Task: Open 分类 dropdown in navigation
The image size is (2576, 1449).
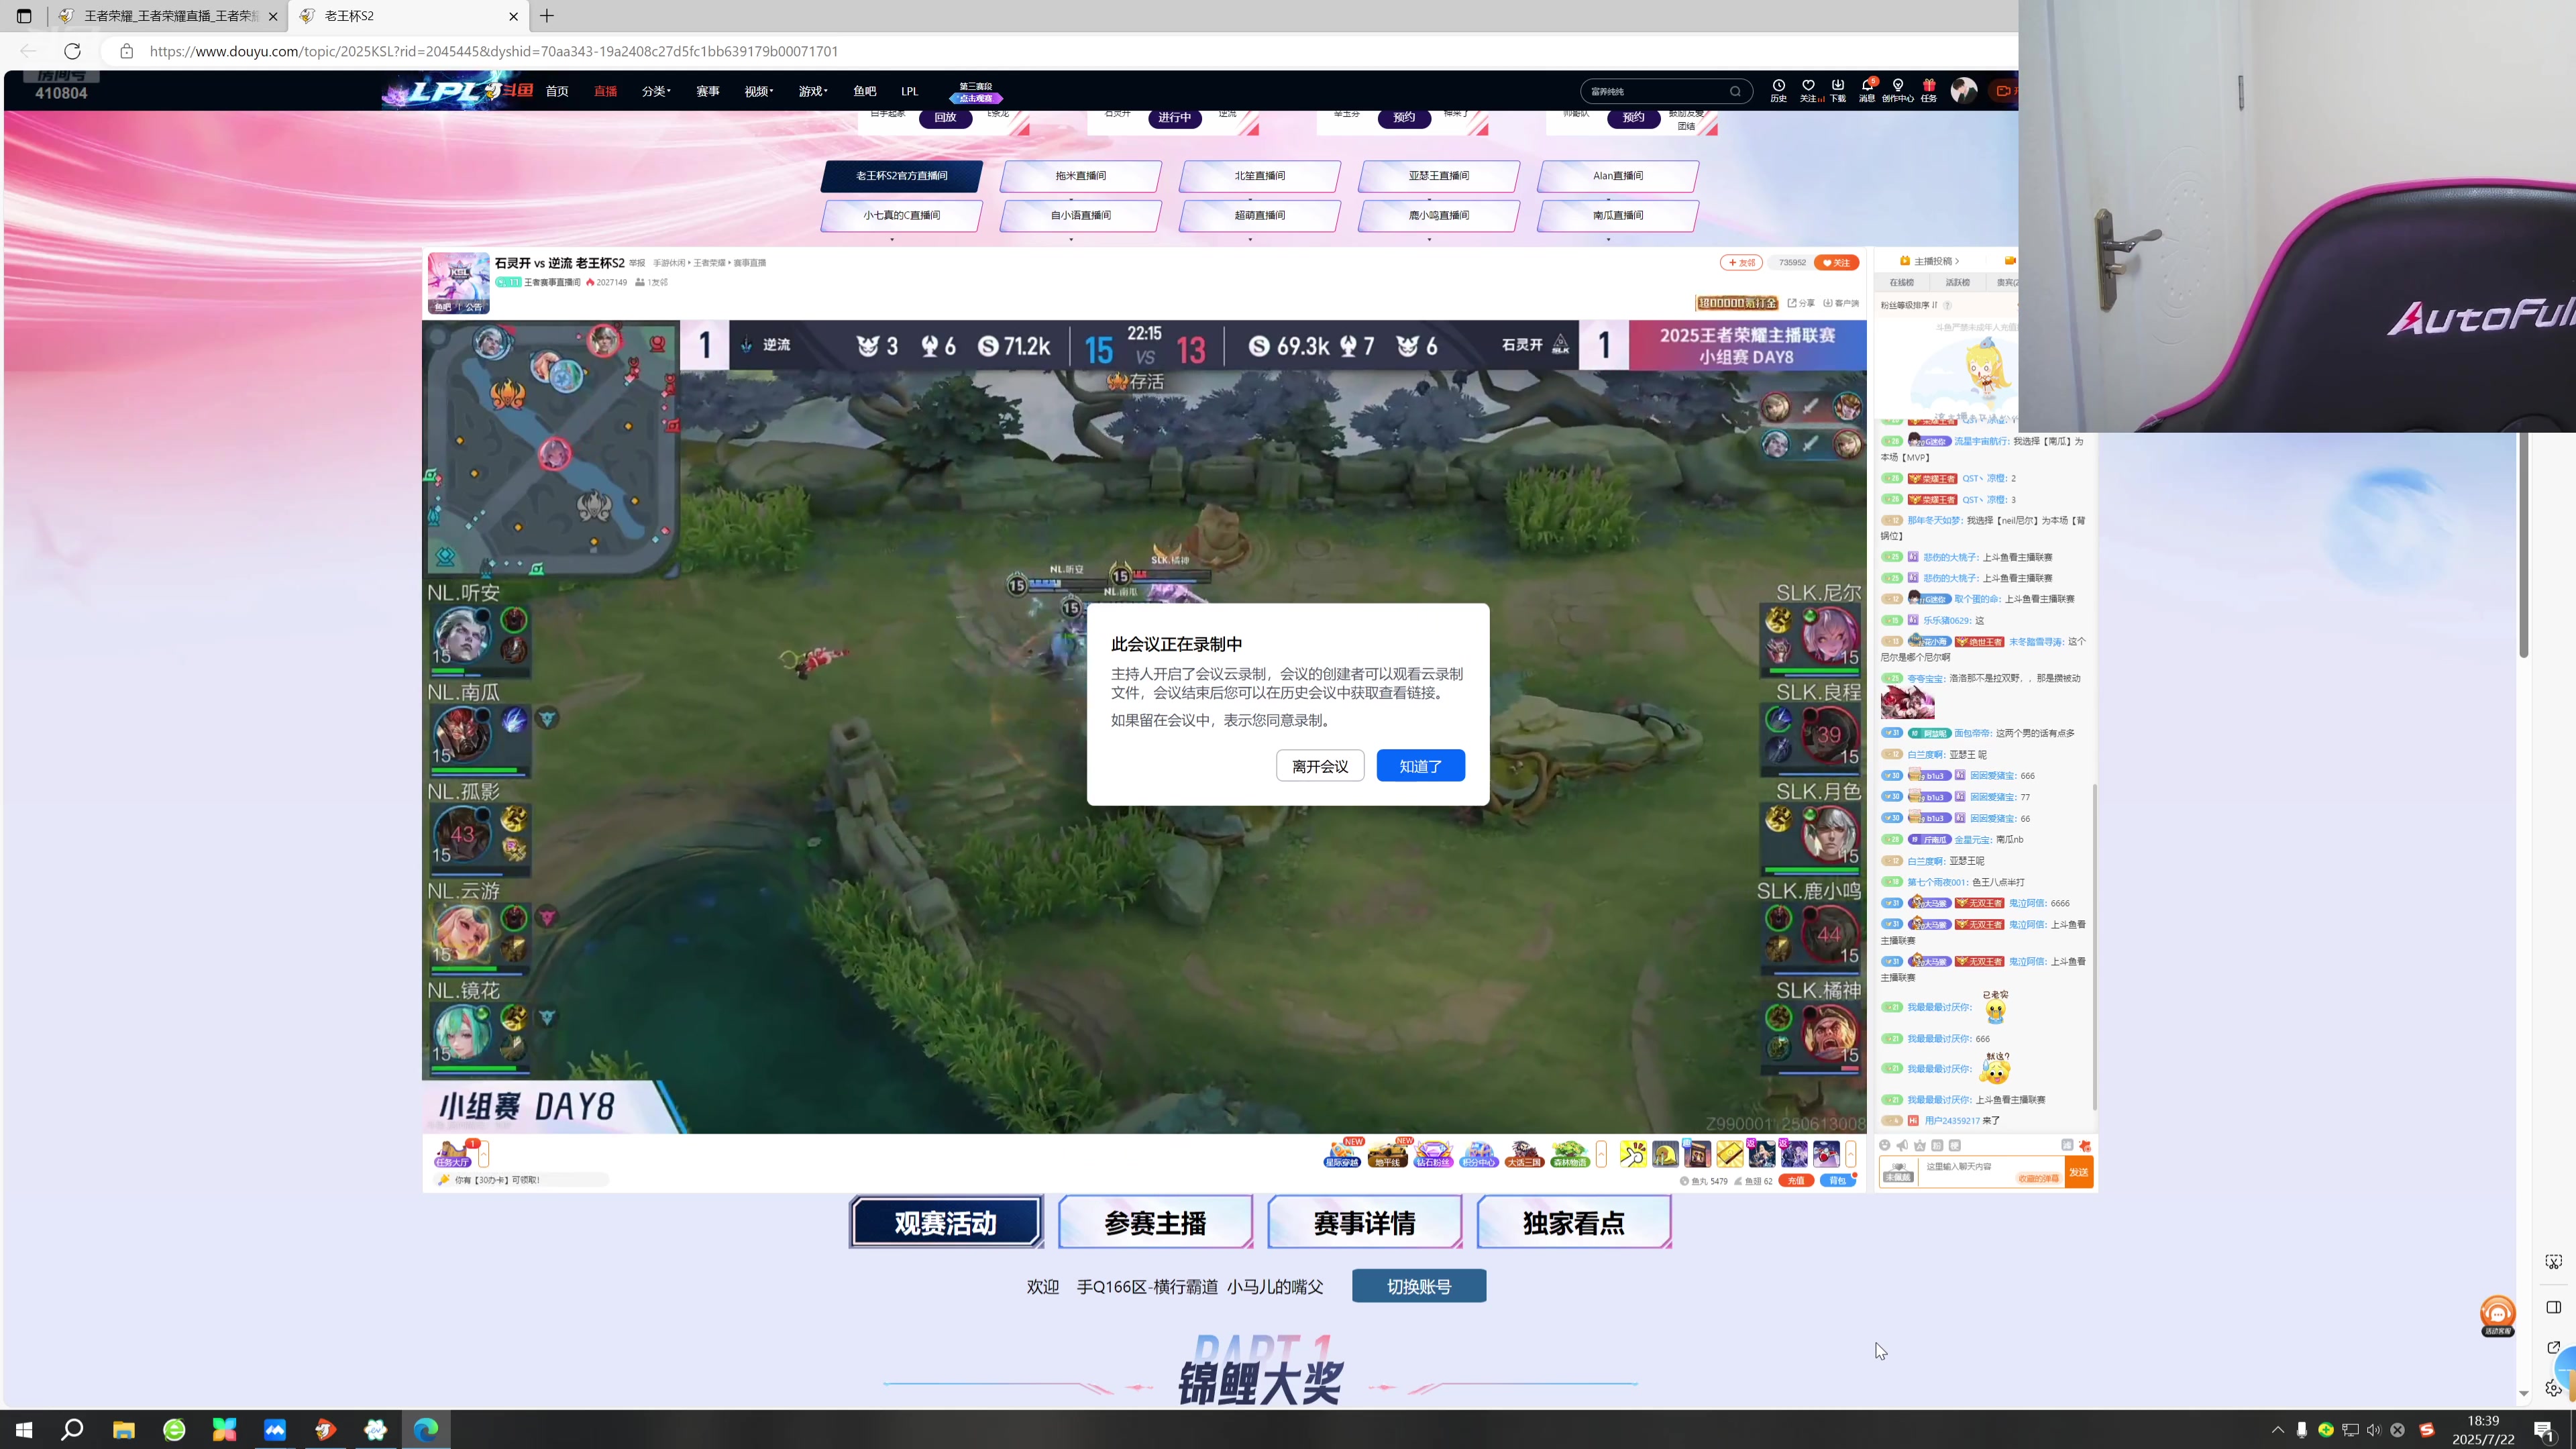Action: click(656, 91)
